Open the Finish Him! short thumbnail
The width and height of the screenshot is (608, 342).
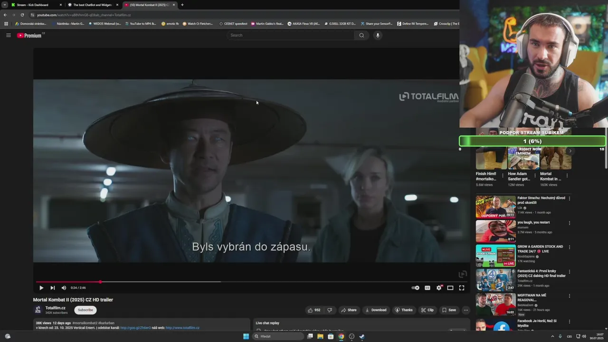click(491, 158)
